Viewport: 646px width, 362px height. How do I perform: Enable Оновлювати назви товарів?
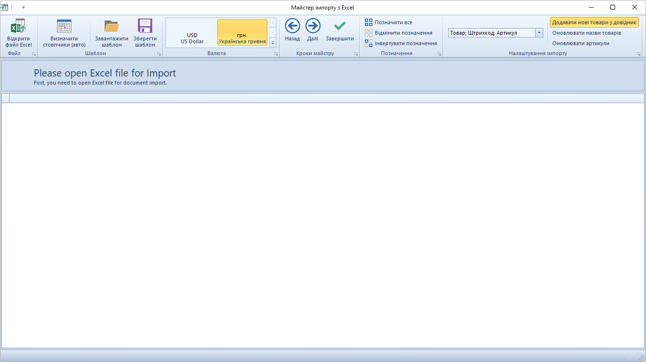(587, 33)
